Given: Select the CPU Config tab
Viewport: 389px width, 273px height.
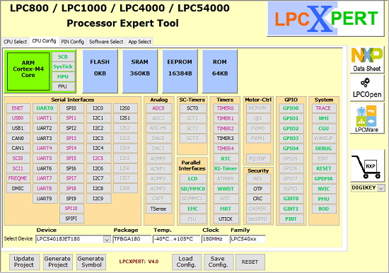Looking at the screenshot, I should 44,41.
